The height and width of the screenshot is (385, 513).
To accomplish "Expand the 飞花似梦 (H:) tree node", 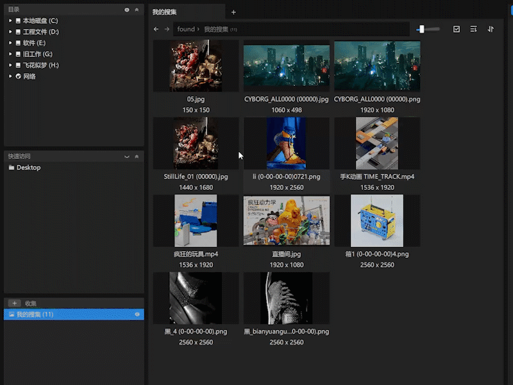I will [x=10, y=65].
